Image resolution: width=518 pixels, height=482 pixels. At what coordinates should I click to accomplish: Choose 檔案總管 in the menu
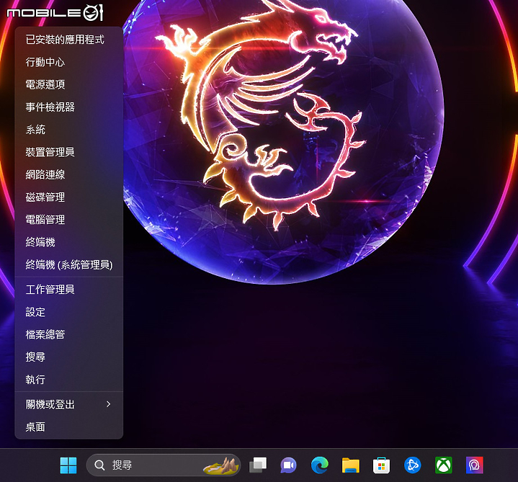[x=69, y=334]
